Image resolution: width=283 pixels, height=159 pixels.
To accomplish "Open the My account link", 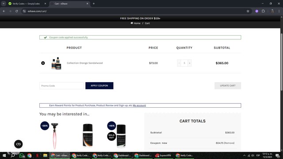I will click(139, 106).
